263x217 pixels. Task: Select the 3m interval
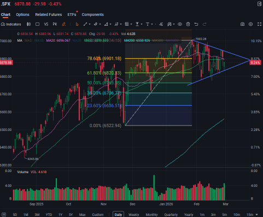pos(213,215)
